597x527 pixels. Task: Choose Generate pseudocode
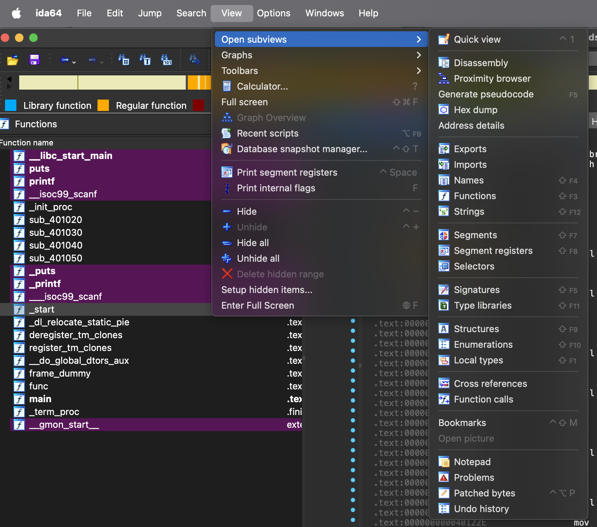[508, 94]
